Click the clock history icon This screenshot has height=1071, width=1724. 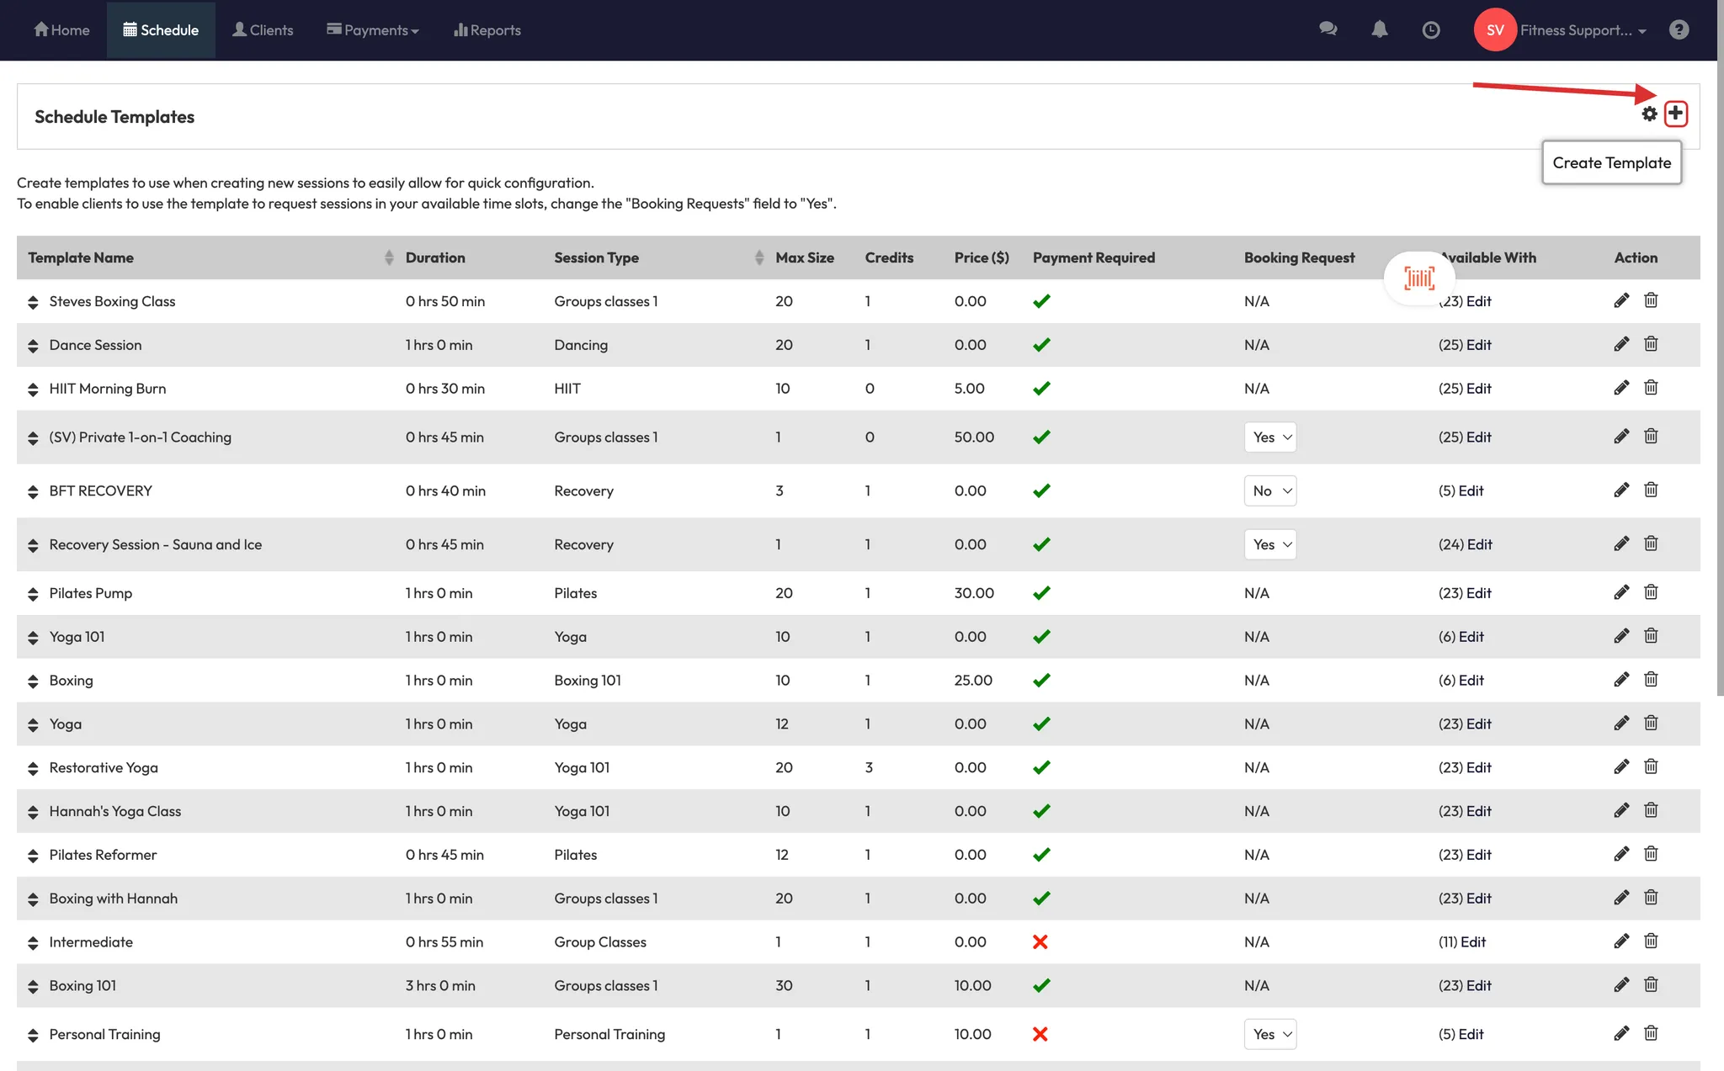coord(1430,30)
